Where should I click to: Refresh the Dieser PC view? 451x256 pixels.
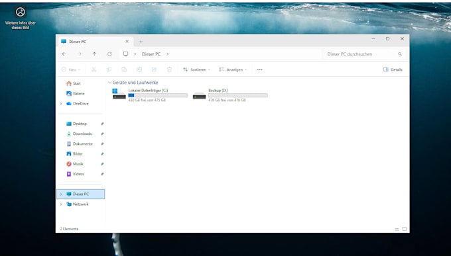click(109, 54)
